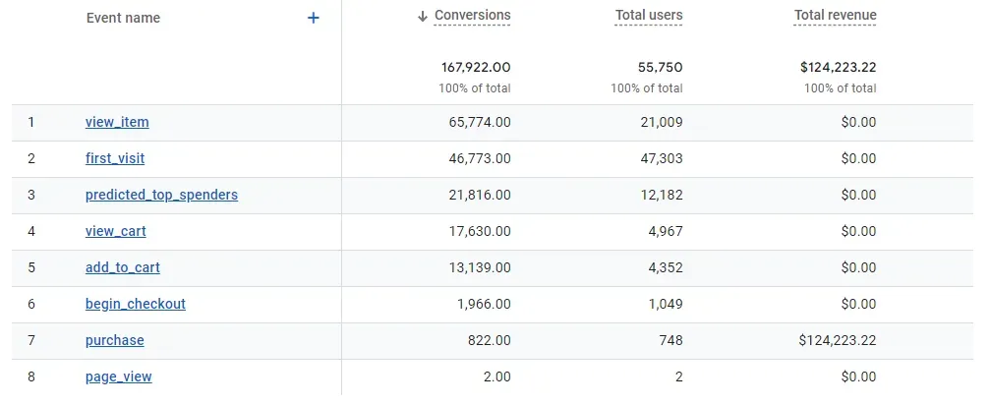The height and width of the screenshot is (405, 991).
Task: Click the purchase row's $124,223.22 revenue
Action: click(x=838, y=340)
